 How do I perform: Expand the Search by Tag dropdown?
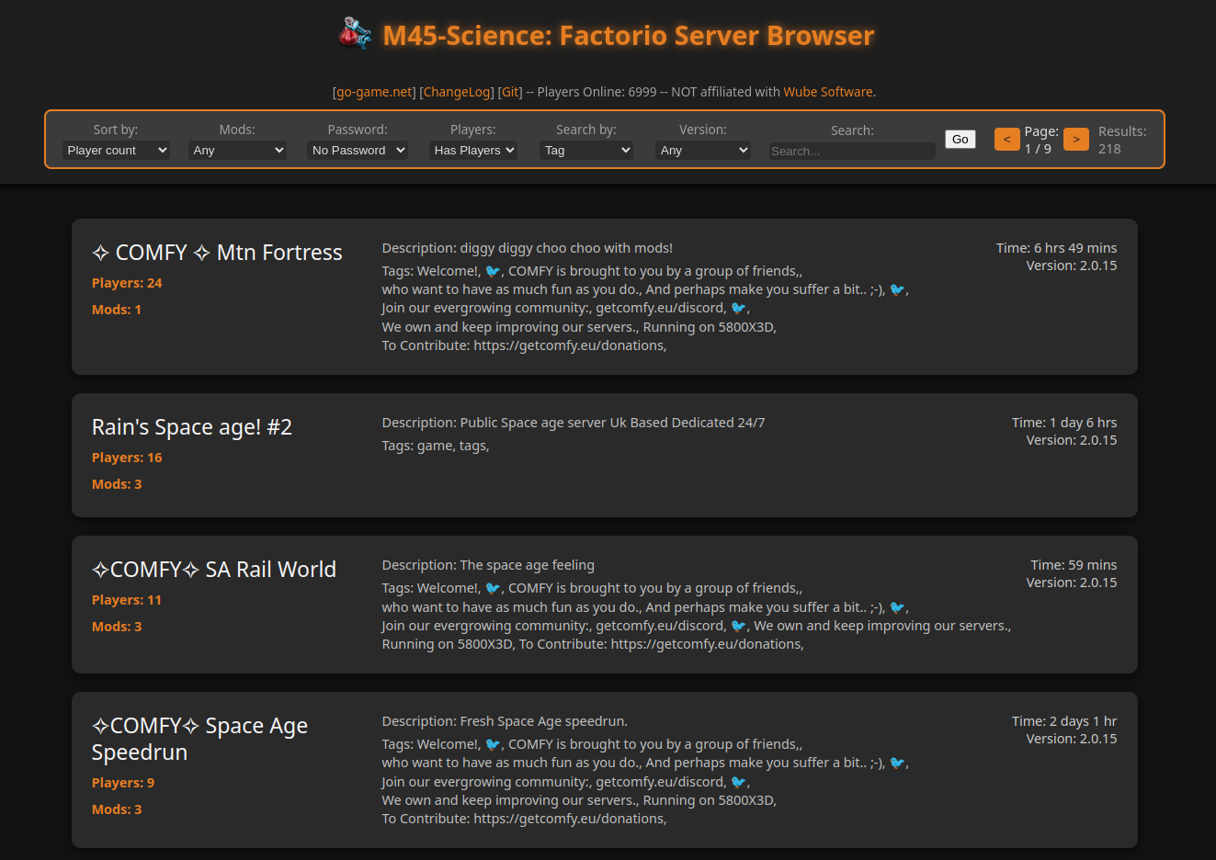[x=586, y=150]
